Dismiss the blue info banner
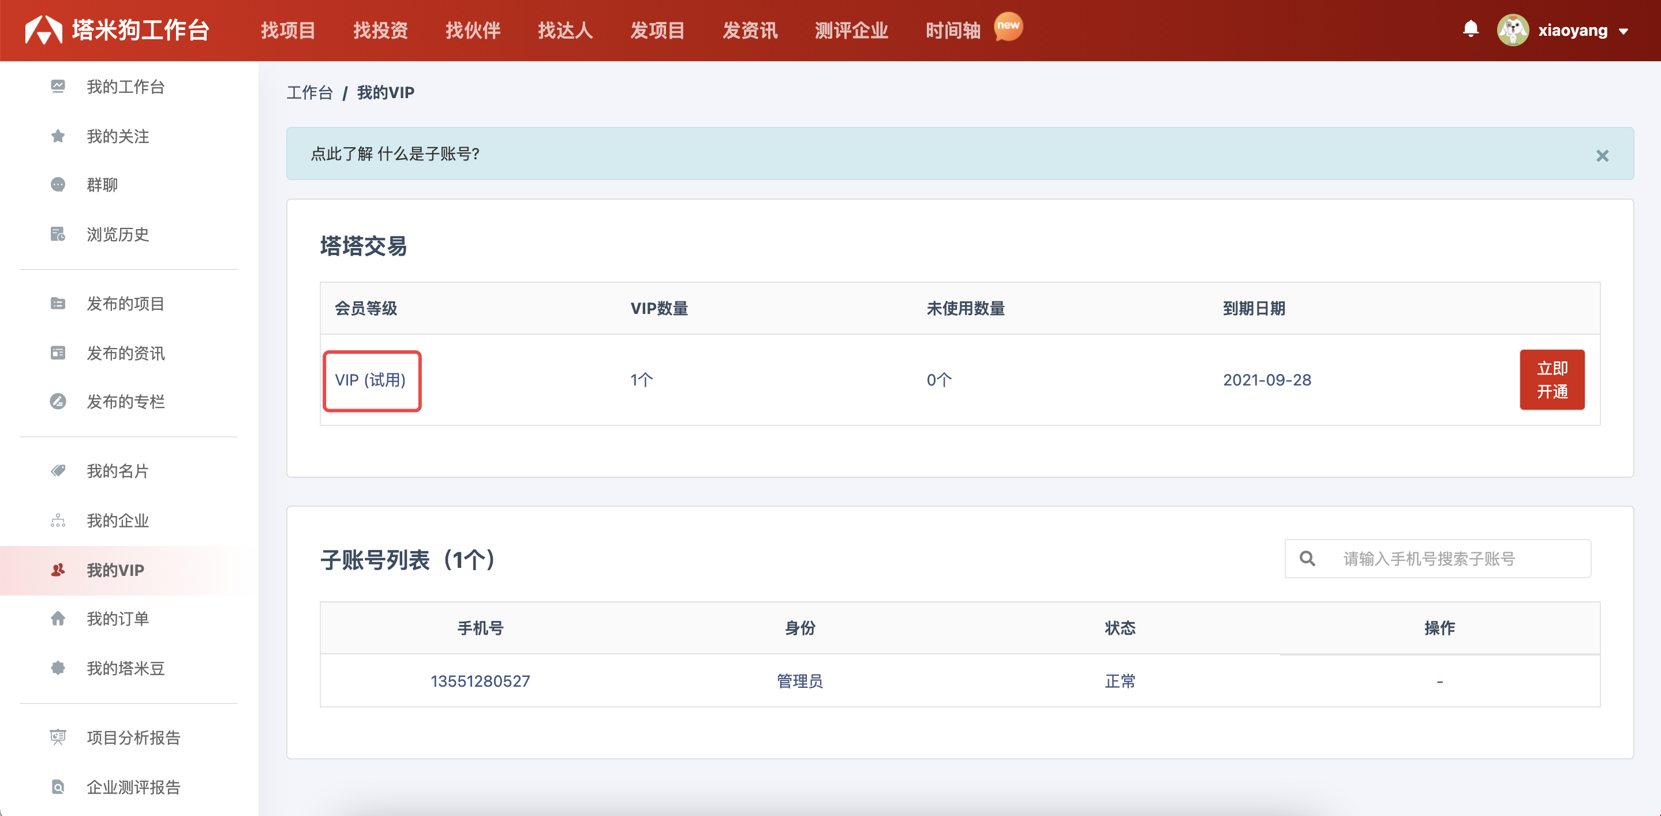This screenshot has width=1661, height=816. click(1602, 155)
